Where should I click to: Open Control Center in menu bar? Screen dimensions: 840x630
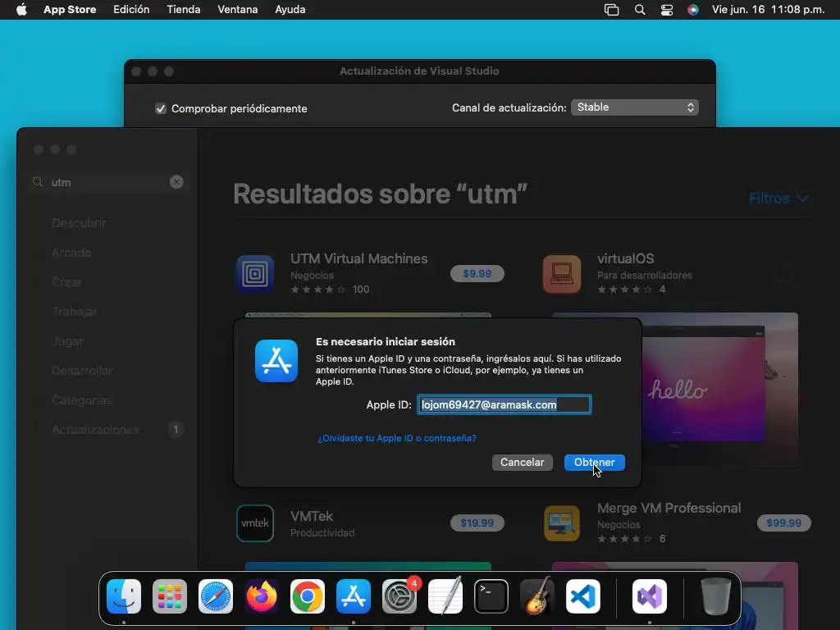pos(666,10)
